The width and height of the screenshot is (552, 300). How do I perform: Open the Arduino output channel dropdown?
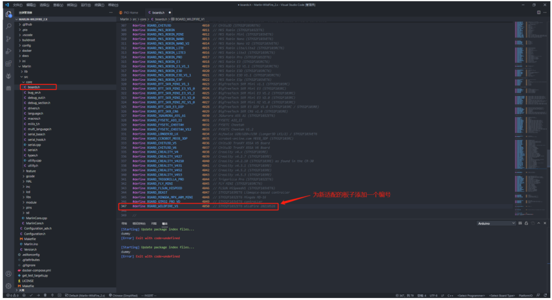[x=496, y=223]
